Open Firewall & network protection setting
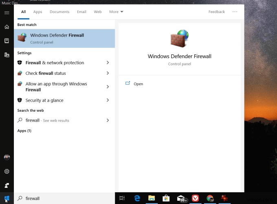The width and height of the screenshot is (277, 204). point(64,63)
